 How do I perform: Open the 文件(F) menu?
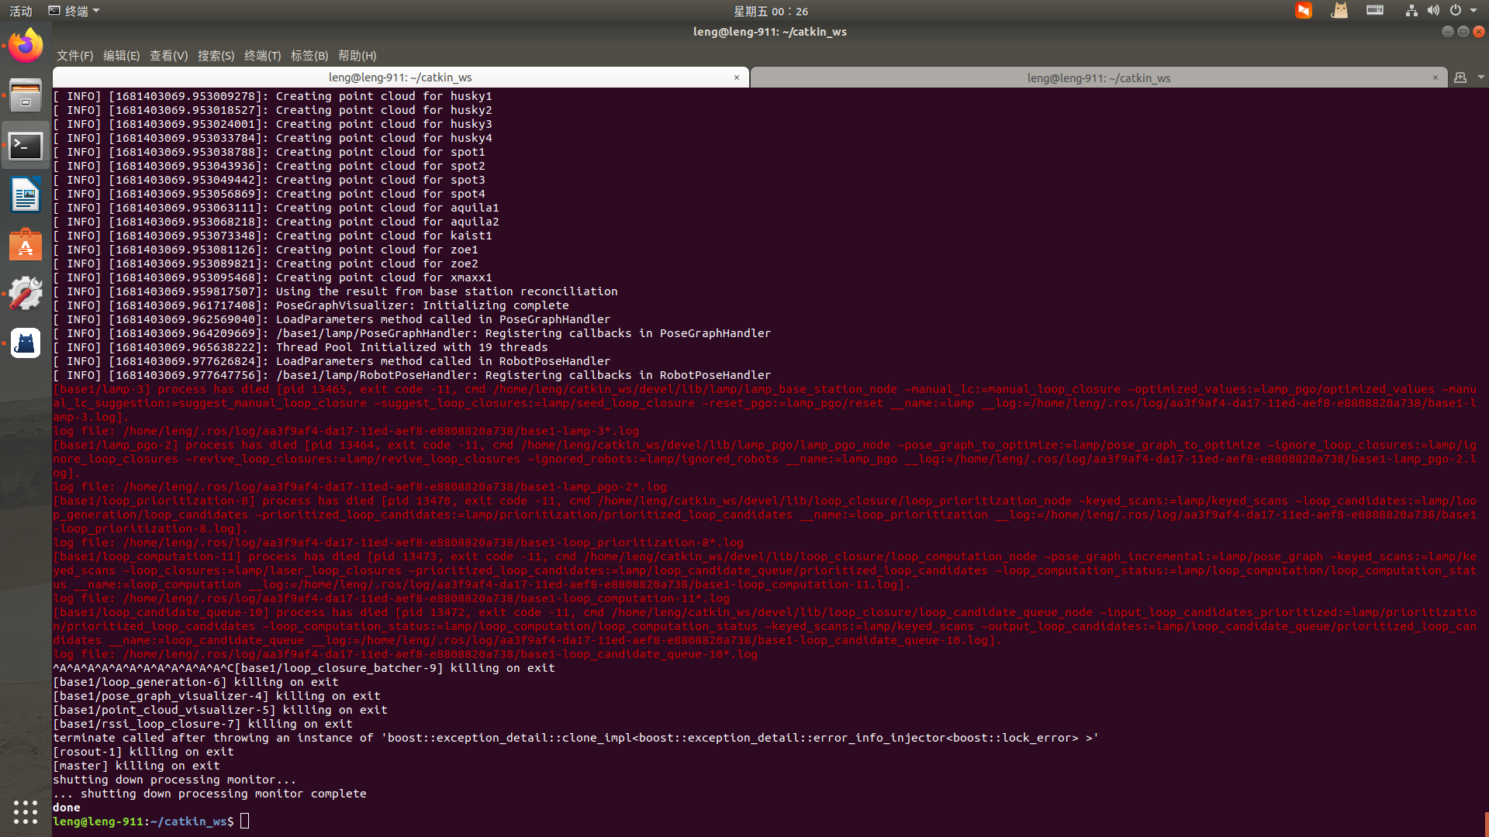pyautogui.click(x=74, y=55)
